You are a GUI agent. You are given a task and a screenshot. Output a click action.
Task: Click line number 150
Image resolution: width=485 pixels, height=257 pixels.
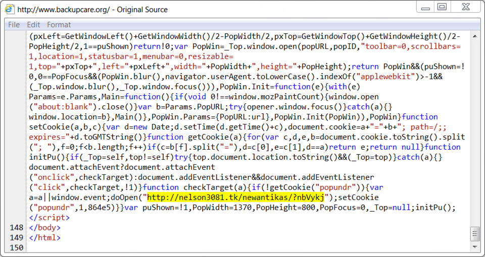[x=17, y=248]
